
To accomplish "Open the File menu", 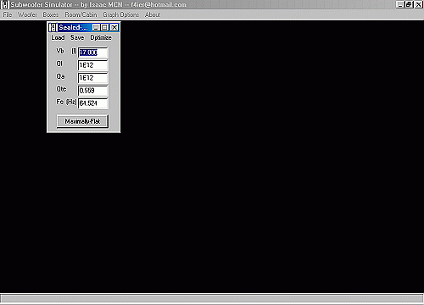I will [x=8, y=14].
